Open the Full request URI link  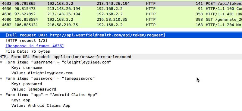pyautogui.click(x=85, y=35)
